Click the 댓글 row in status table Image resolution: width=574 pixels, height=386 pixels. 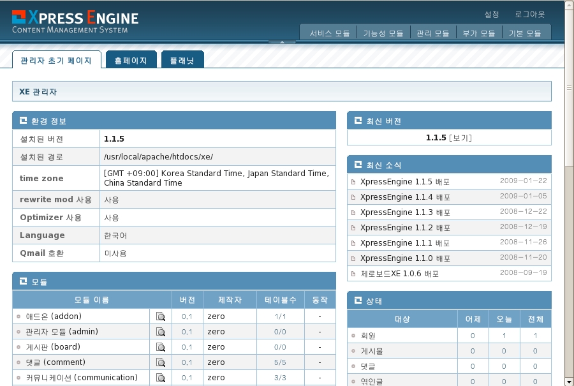[449, 367]
